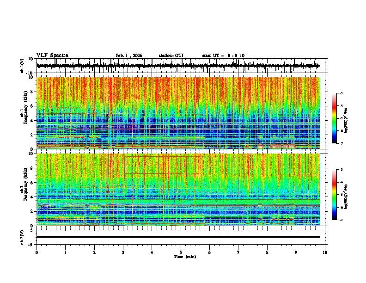Click the "-3" label on ch.2 color scale
Viewport: 366px width, 283px height.
click(341, 170)
